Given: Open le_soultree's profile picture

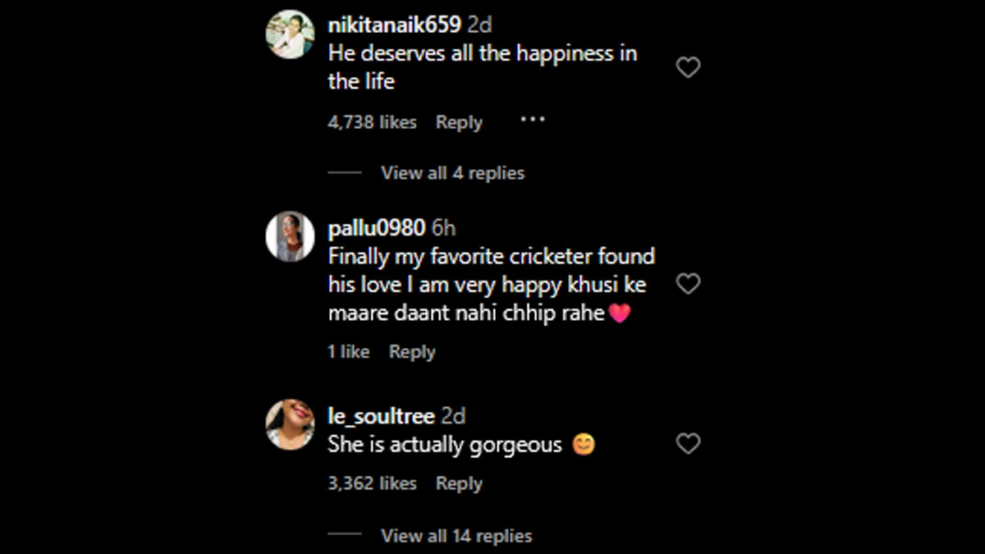Looking at the screenshot, I should point(291,424).
